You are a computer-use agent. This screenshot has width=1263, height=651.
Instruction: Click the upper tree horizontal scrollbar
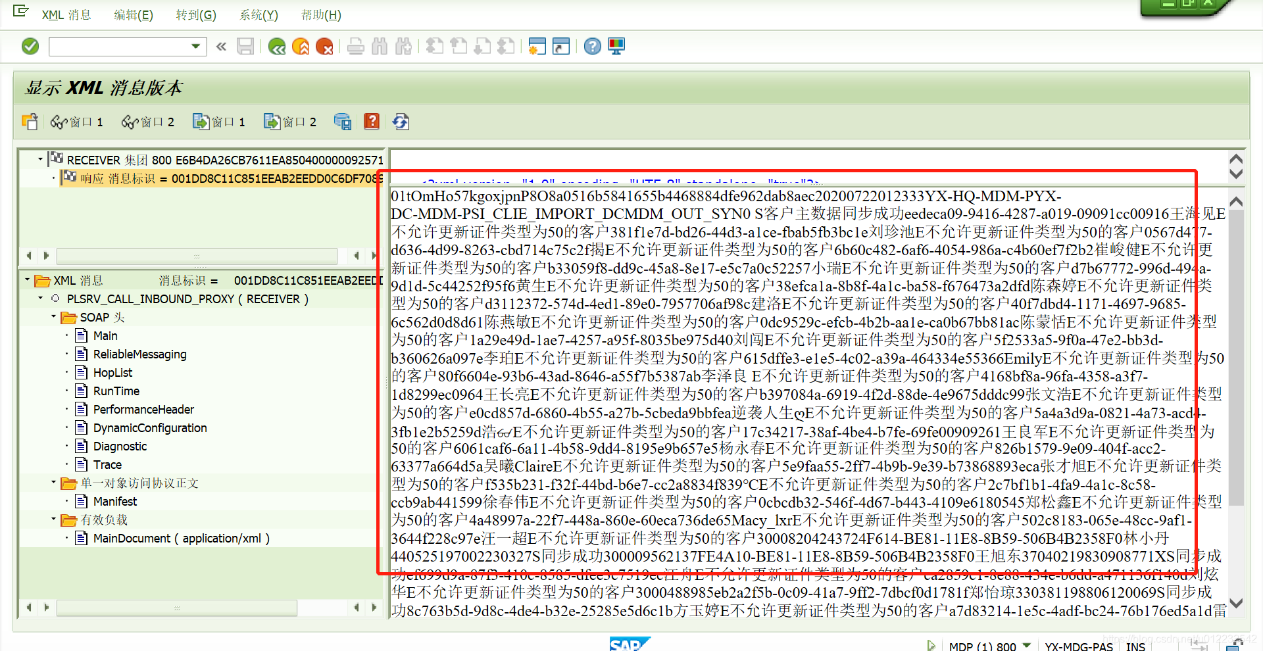(x=197, y=255)
